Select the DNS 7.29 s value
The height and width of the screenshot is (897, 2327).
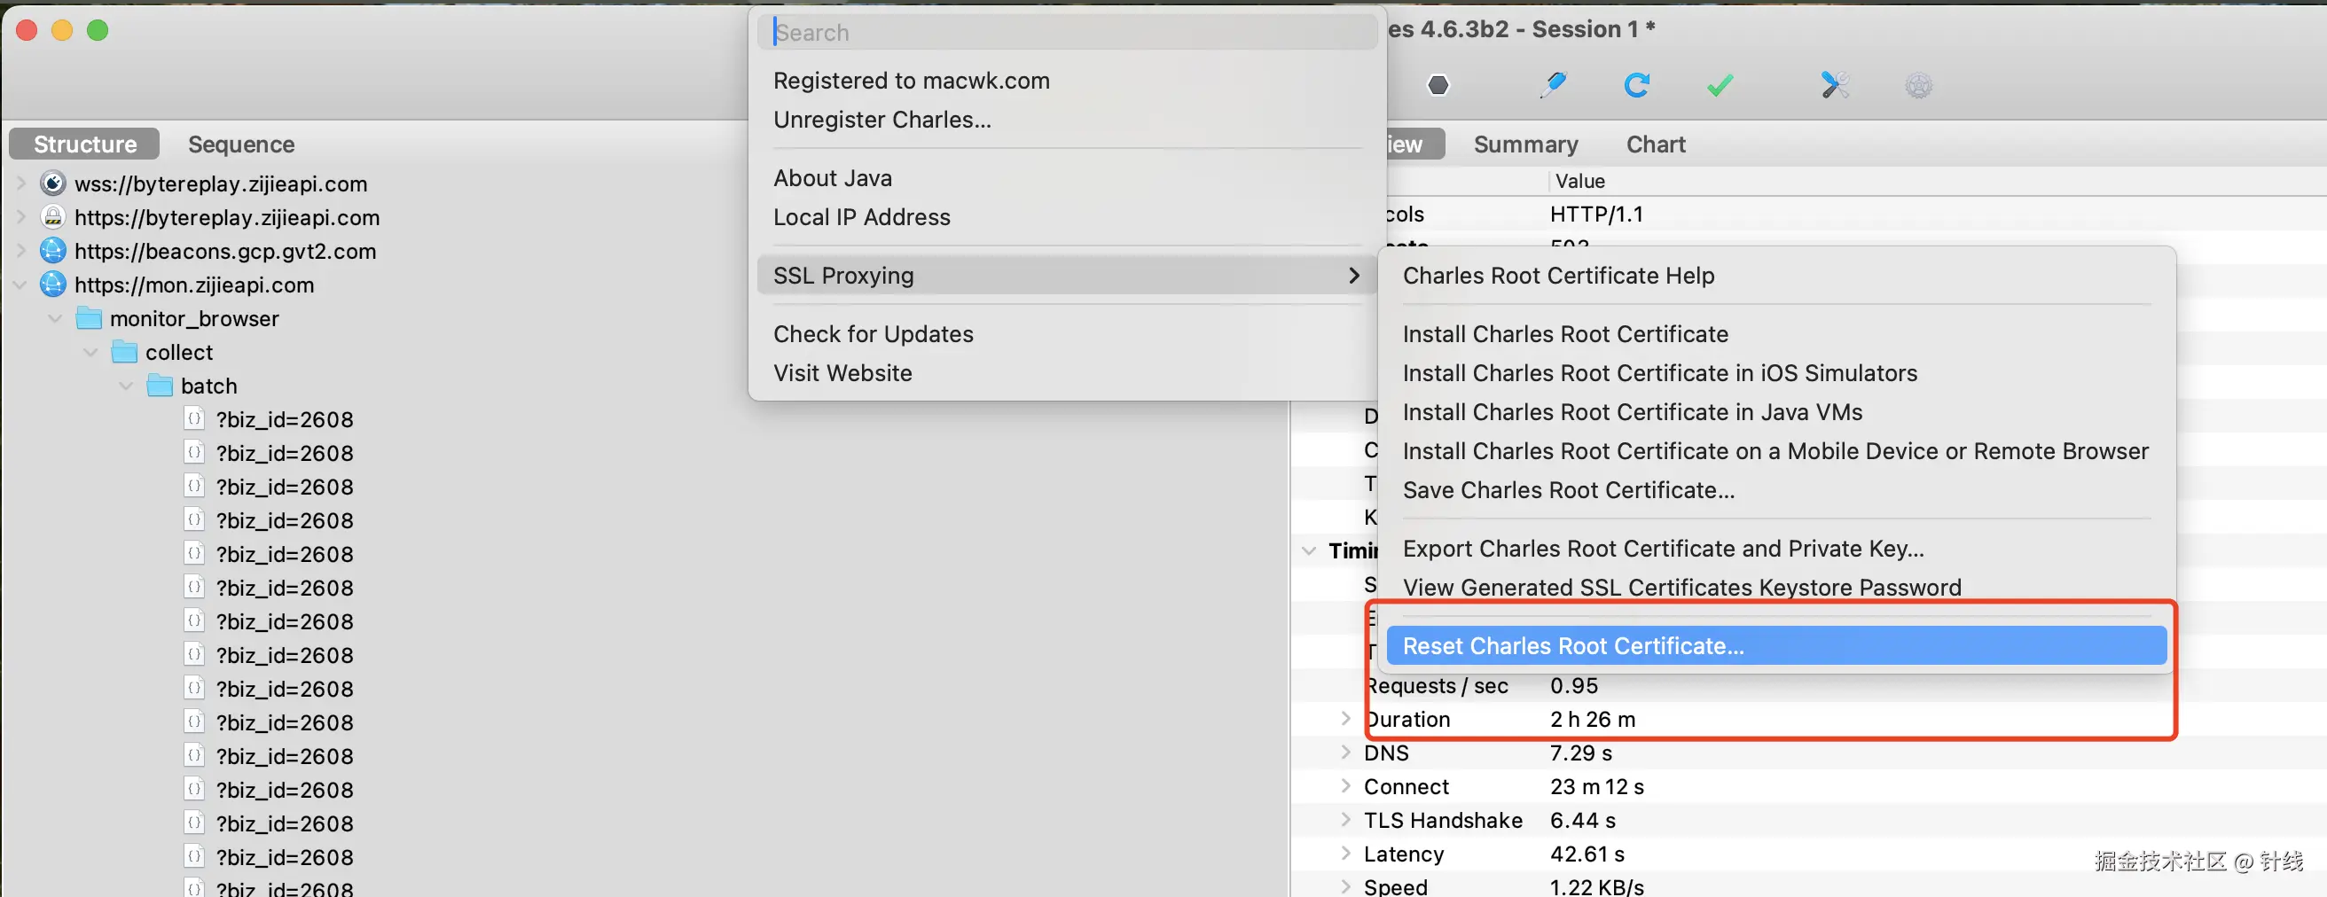[1581, 752]
